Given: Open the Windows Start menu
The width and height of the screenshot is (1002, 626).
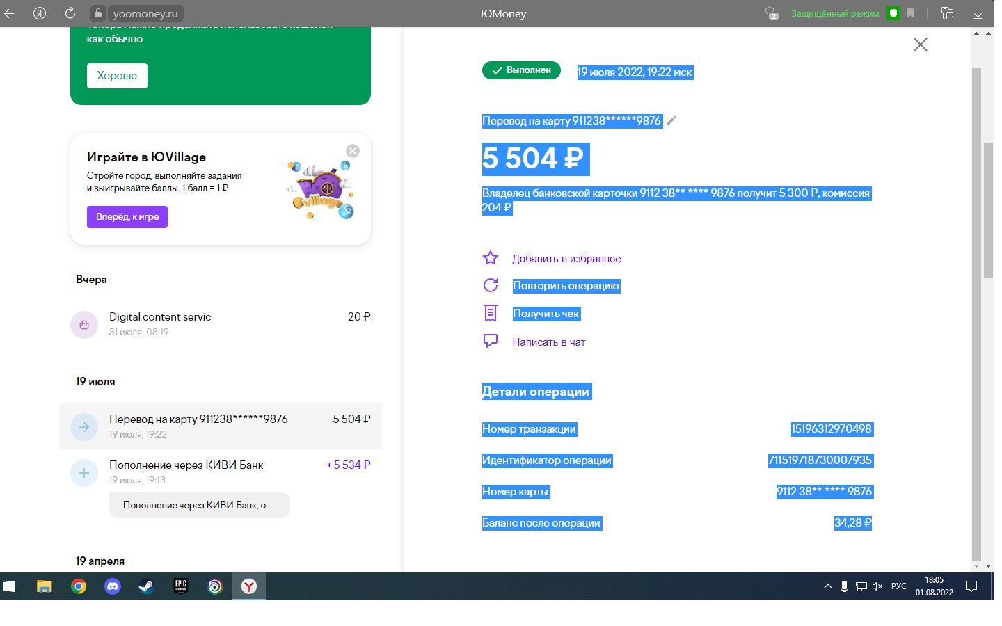Looking at the screenshot, I should click(10, 586).
